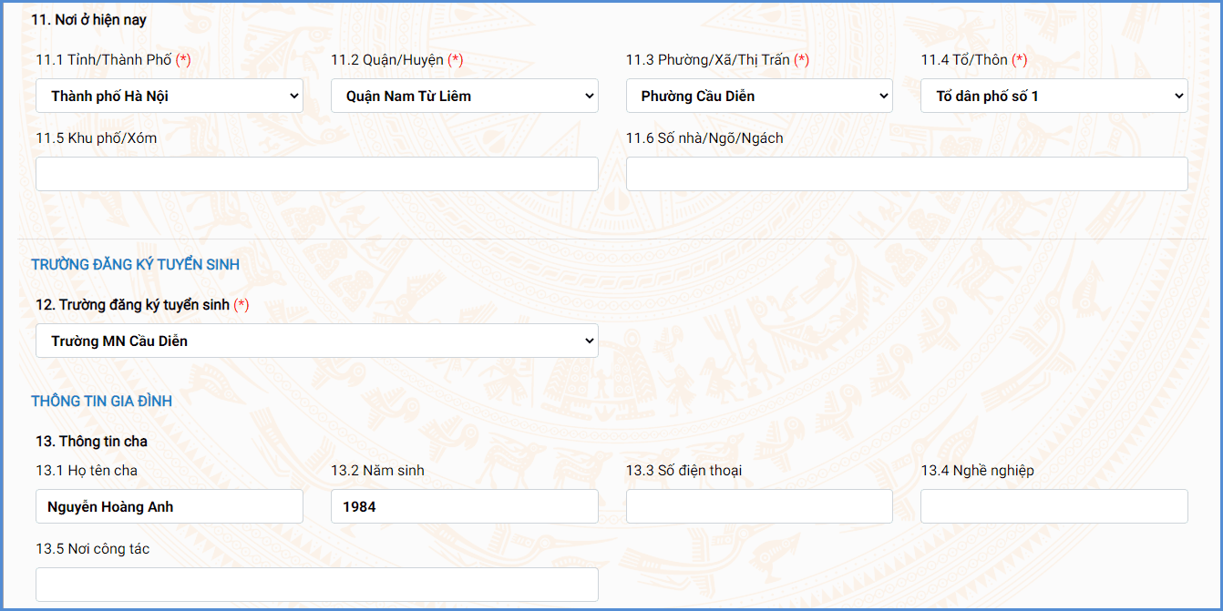Open the Phường/Xã/Thị Trấn dropdown
The image size is (1223, 611).
coord(758,96)
